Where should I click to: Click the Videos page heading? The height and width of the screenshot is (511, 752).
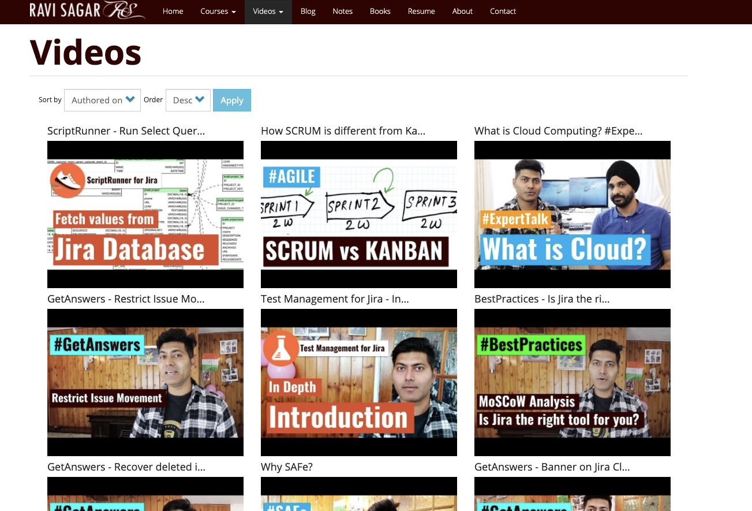click(x=85, y=52)
